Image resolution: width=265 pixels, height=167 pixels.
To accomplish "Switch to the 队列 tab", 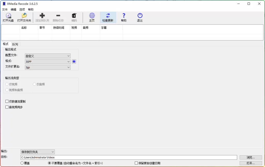I will [15, 44].
